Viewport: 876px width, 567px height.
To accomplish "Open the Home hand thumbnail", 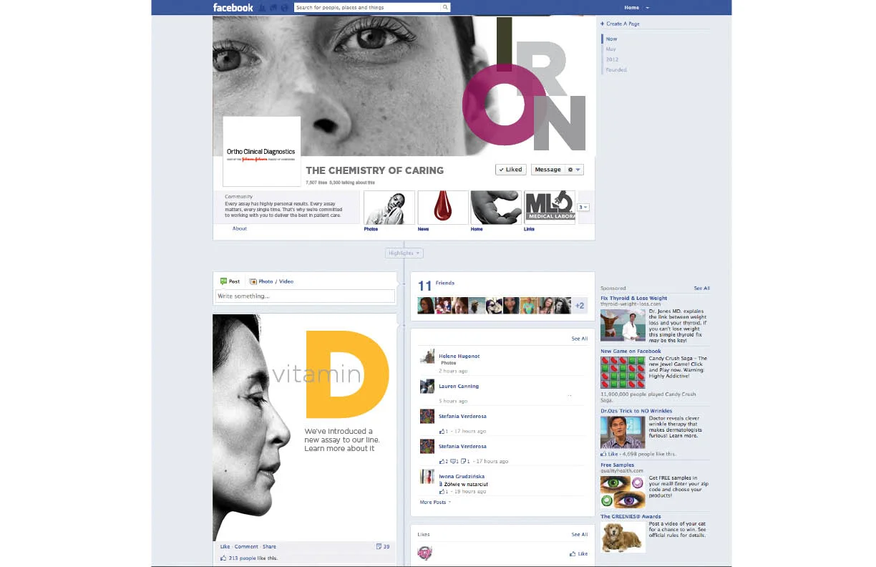I will [496, 208].
